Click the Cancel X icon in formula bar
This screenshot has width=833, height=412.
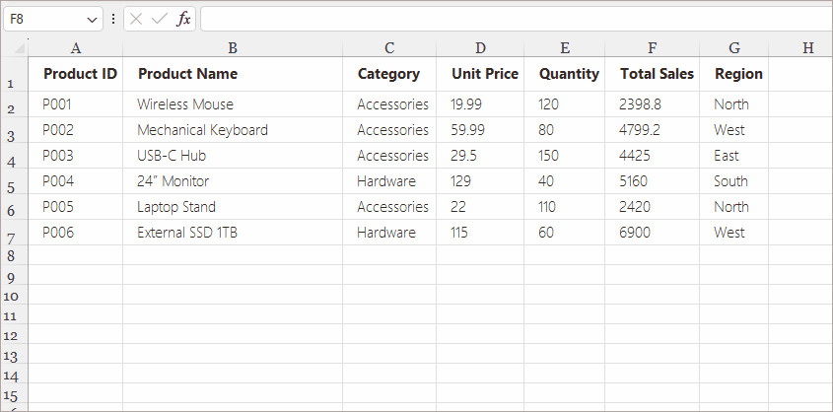(136, 20)
